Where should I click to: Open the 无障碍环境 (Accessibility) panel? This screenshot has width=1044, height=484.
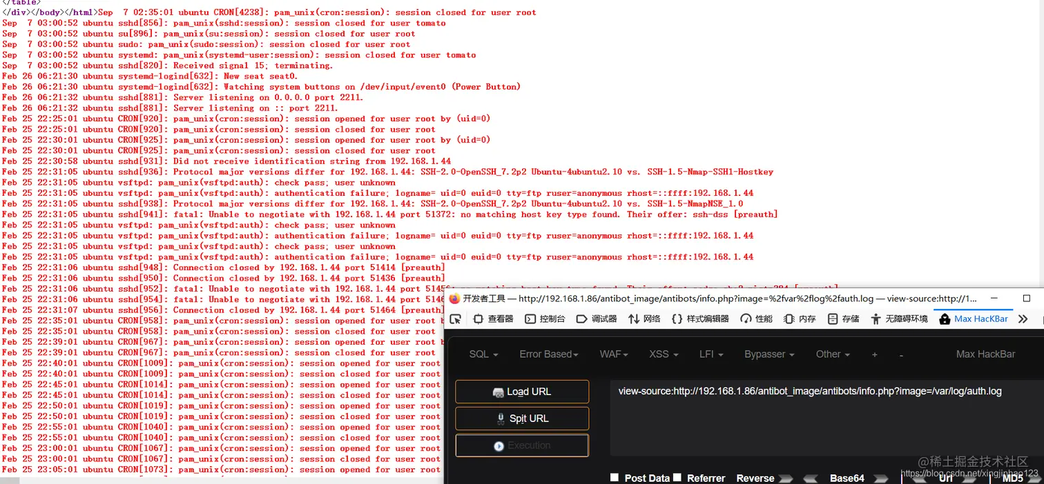899,319
